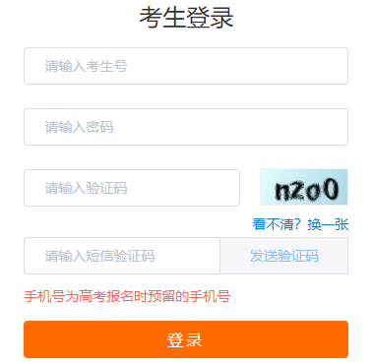Click the 请输入考生号 input field
The height and width of the screenshot is (364, 373).
[186, 66]
